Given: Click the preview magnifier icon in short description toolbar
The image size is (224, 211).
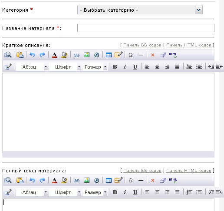Looking at the screenshot, I should [x=8, y=55].
